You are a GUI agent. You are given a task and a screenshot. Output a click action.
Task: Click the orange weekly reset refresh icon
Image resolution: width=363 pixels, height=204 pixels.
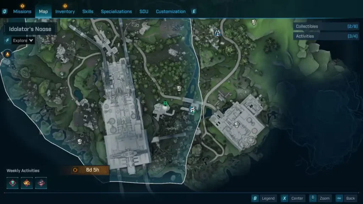75,170
